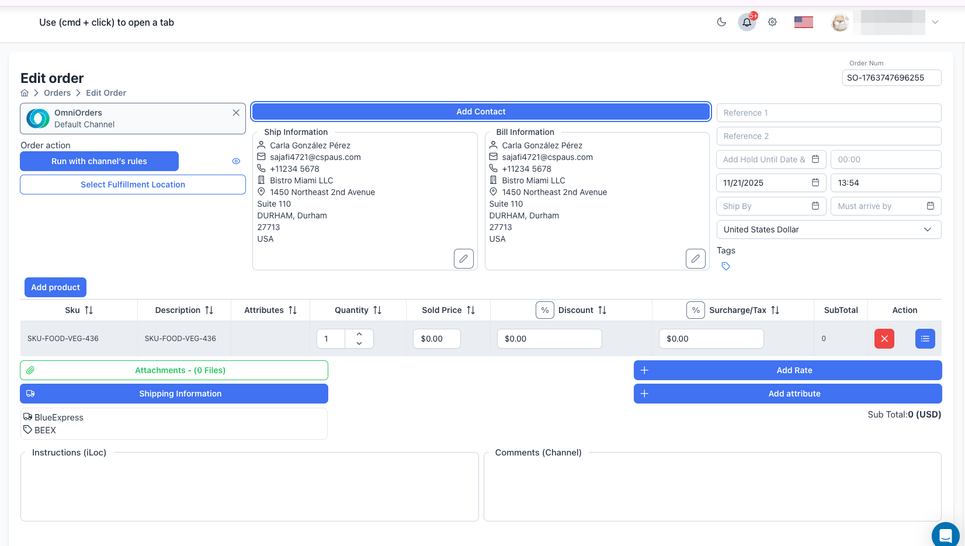Screen dimensions: 965x546
Task: Increase the product quantity stepper
Action: (359, 334)
